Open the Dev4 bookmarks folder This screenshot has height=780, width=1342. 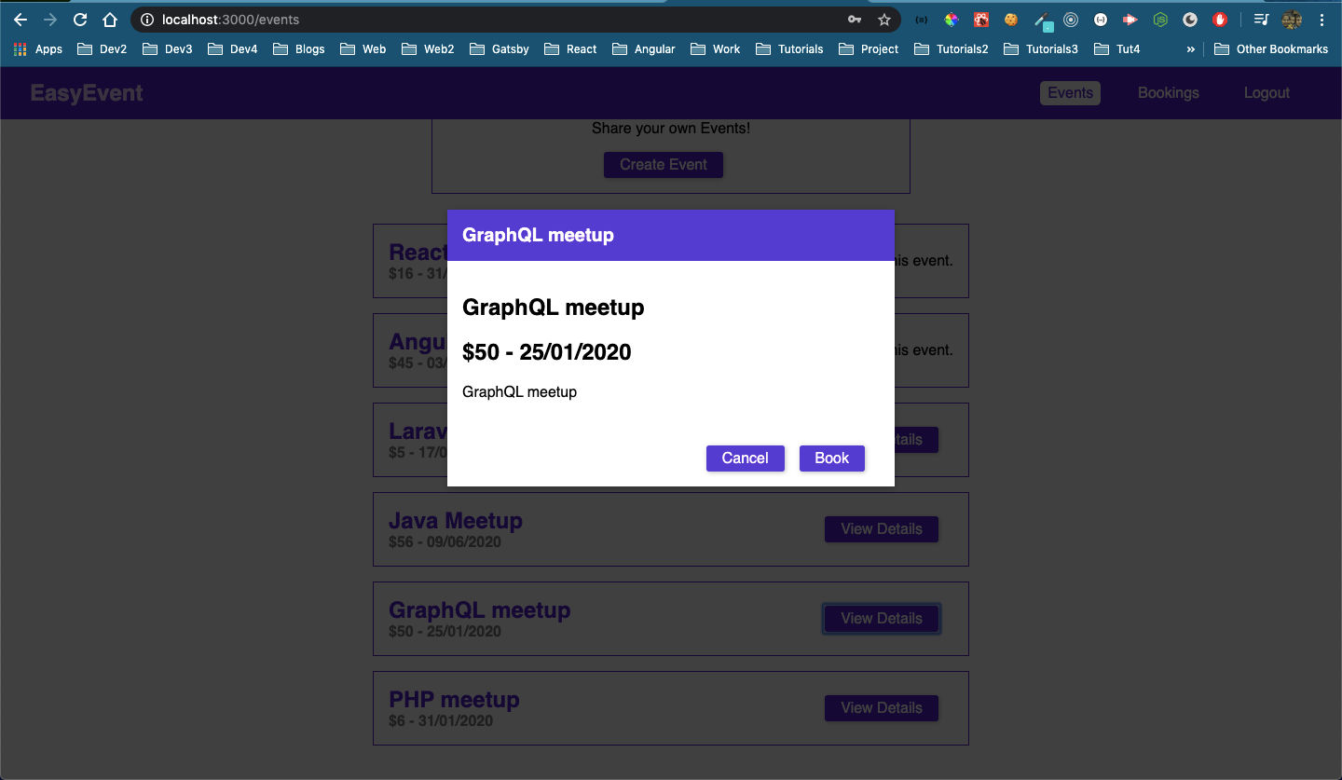[233, 49]
